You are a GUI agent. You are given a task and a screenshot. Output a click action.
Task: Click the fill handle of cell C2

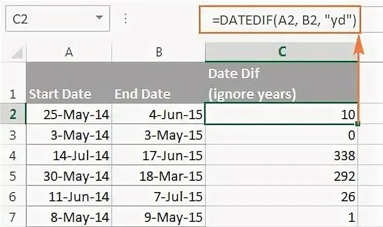pos(358,124)
